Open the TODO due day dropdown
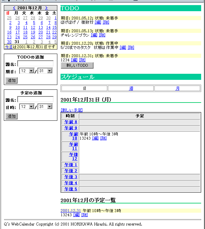 click(45, 71)
